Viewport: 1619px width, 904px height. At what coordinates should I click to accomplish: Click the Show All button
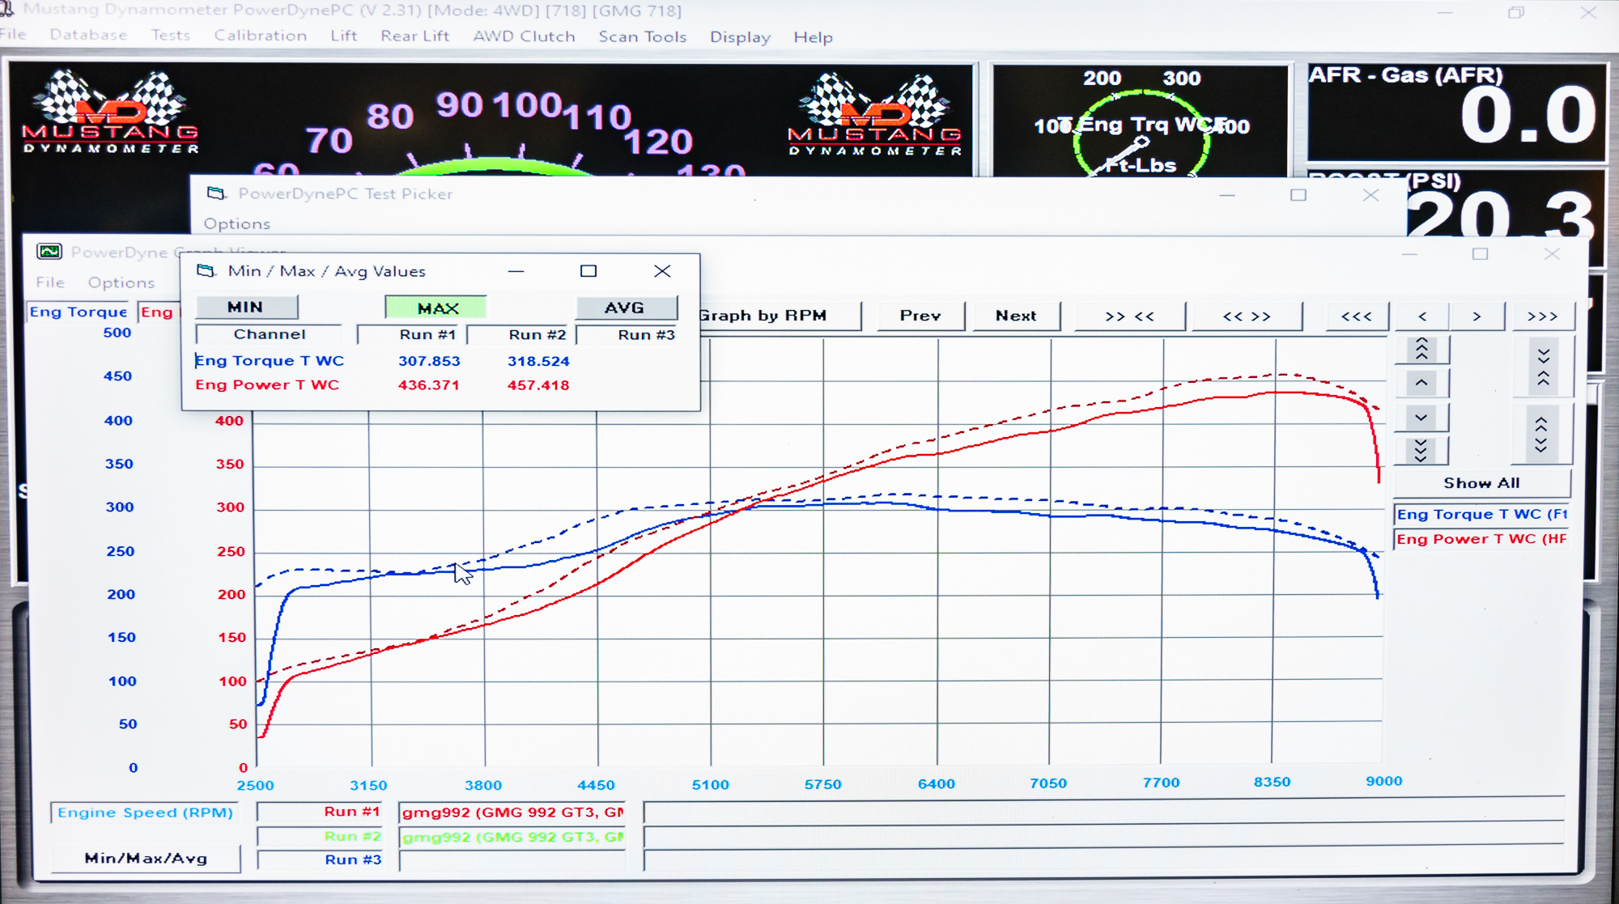(x=1481, y=483)
